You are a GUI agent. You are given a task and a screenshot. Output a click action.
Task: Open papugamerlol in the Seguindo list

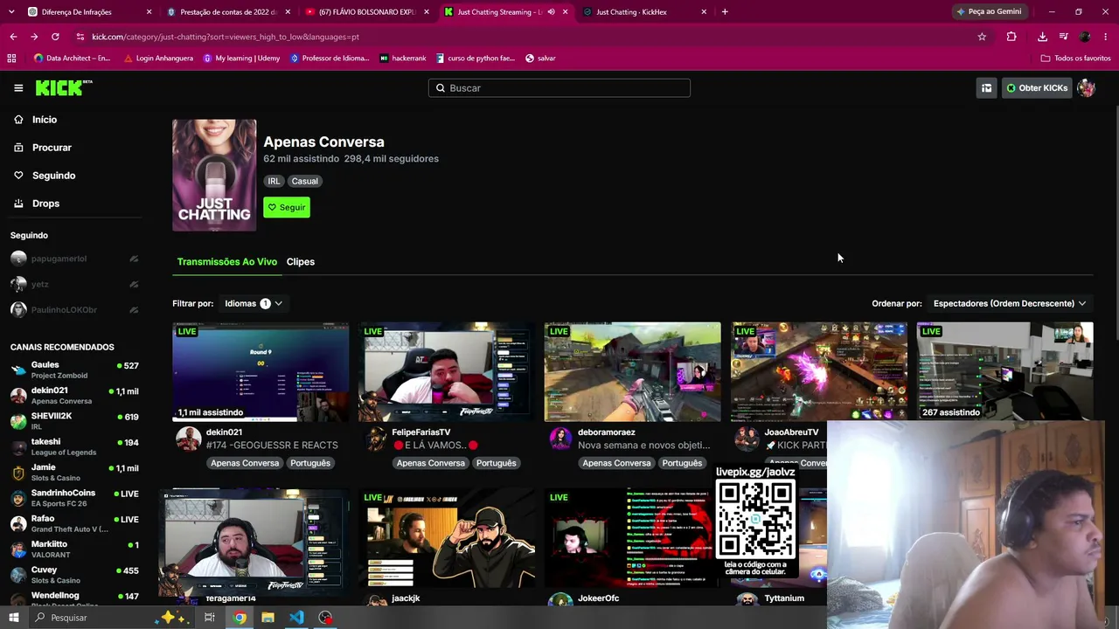coord(74,259)
